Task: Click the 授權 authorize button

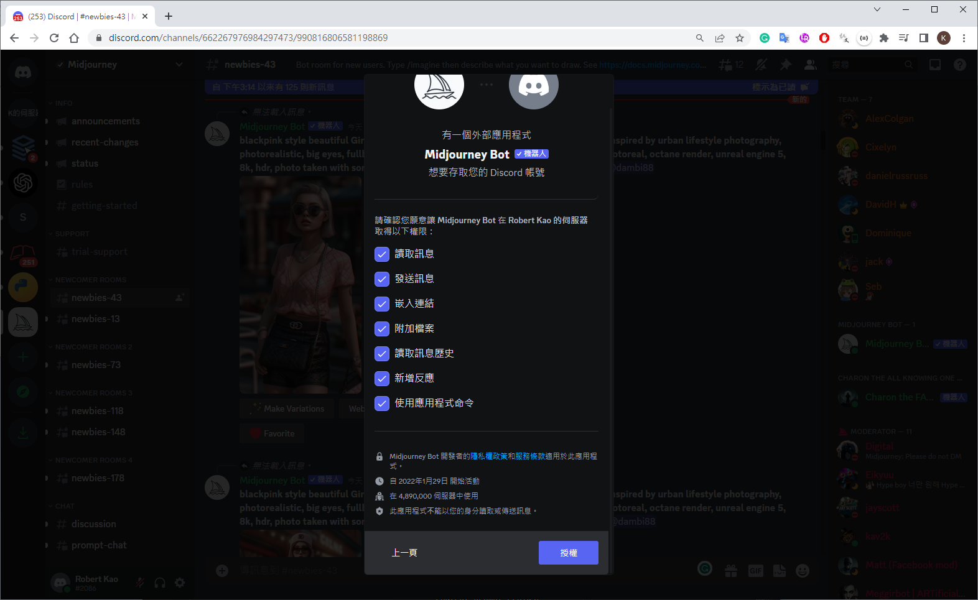Action: point(568,553)
